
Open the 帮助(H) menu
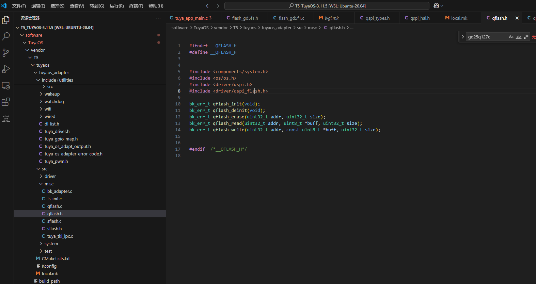coord(156,6)
